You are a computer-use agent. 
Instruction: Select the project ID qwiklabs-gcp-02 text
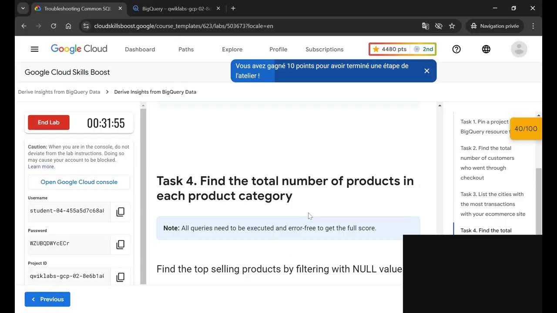pyautogui.click(x=67, y=276)
